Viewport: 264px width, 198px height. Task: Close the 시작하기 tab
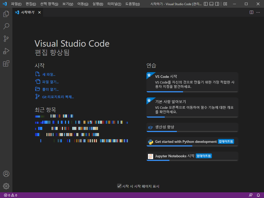[x=39, y=12]
